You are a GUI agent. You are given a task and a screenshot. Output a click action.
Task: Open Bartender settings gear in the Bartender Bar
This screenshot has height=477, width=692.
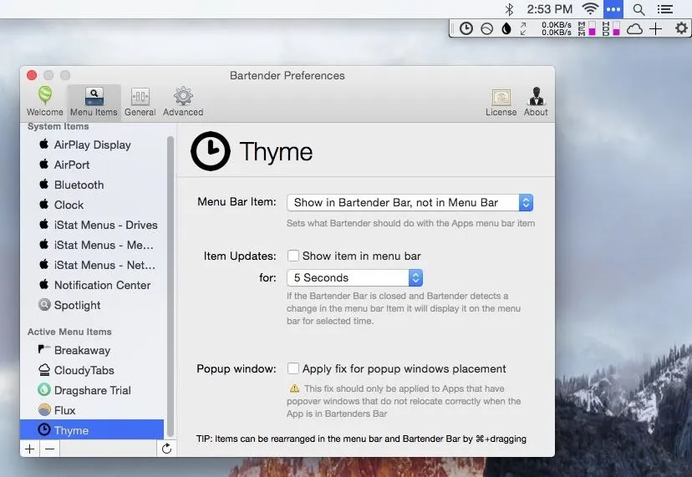click(x=681, y=28)
